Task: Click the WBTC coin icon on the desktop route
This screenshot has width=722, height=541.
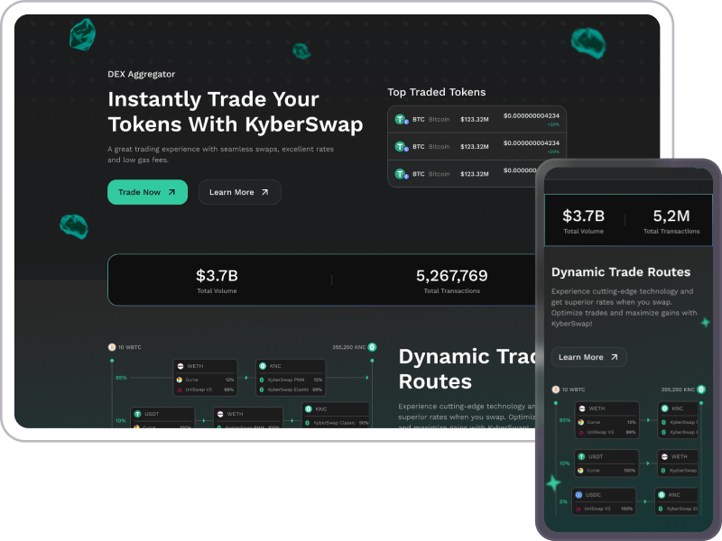Action: 112,346
